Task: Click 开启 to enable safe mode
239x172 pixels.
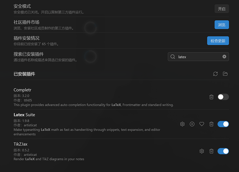Action: pos(222,9)
